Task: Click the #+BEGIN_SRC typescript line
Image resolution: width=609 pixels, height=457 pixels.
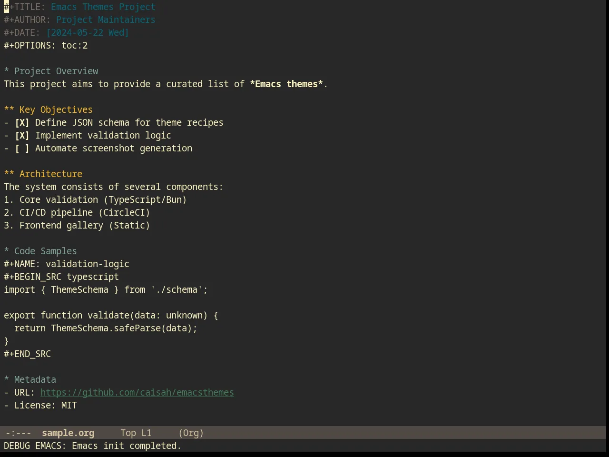Action: (61, 277)
